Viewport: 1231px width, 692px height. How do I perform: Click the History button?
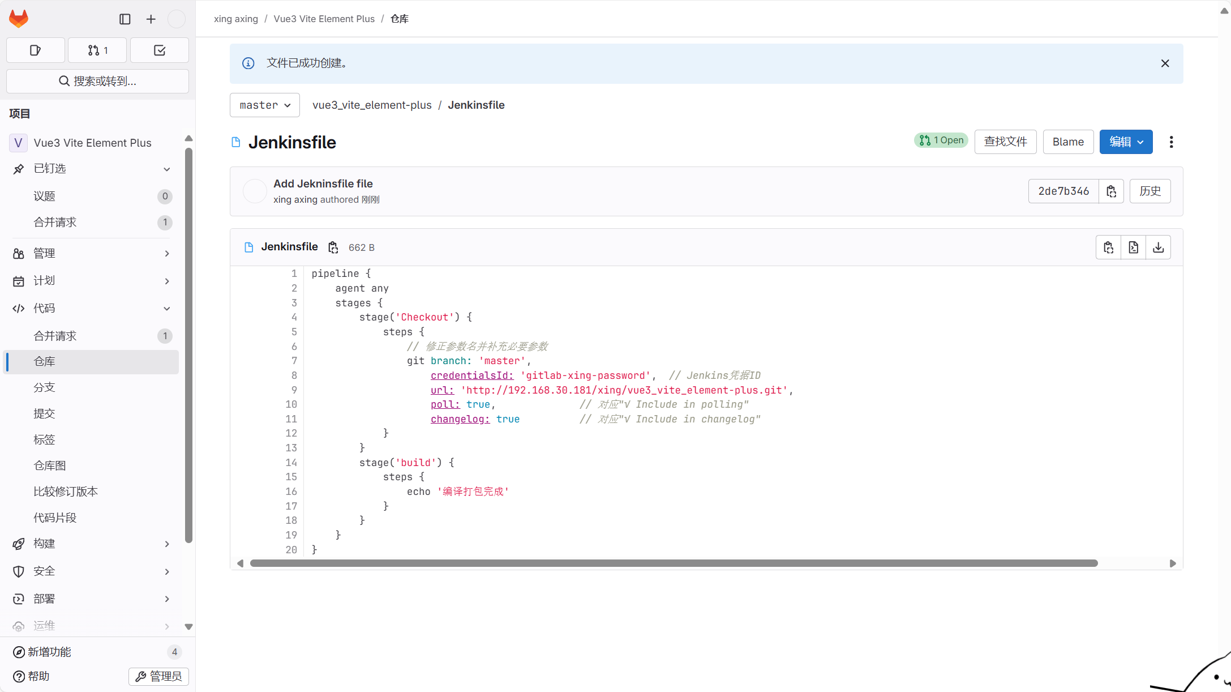(x=1149, y=191)
